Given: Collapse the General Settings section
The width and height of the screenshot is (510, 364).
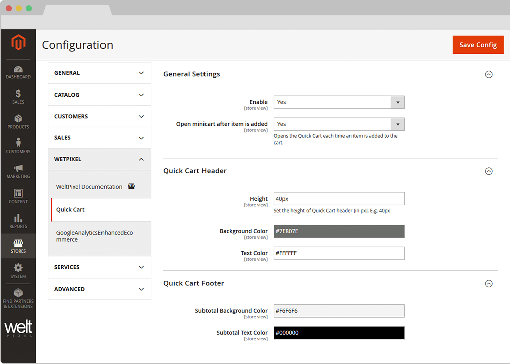Looking at the screenshot, I should (x=488, y=74).
